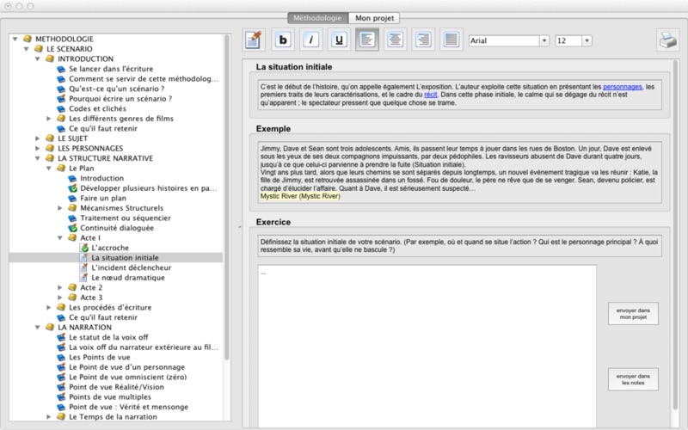
Task: Align text left
Action: 367,40
